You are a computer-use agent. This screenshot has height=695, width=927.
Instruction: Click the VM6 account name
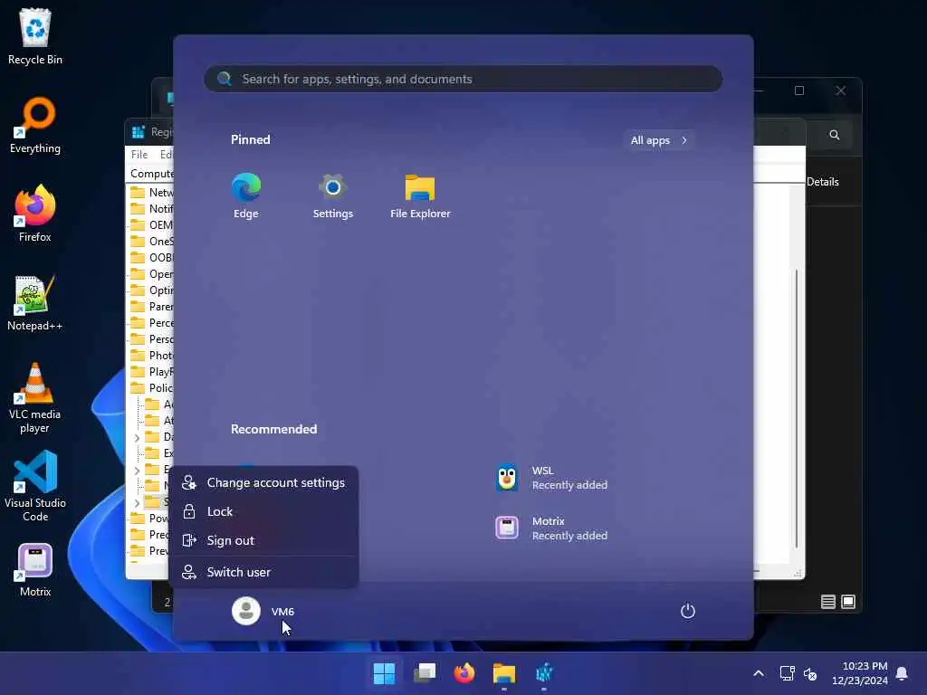pyautogui.click(x=282, y=612)
